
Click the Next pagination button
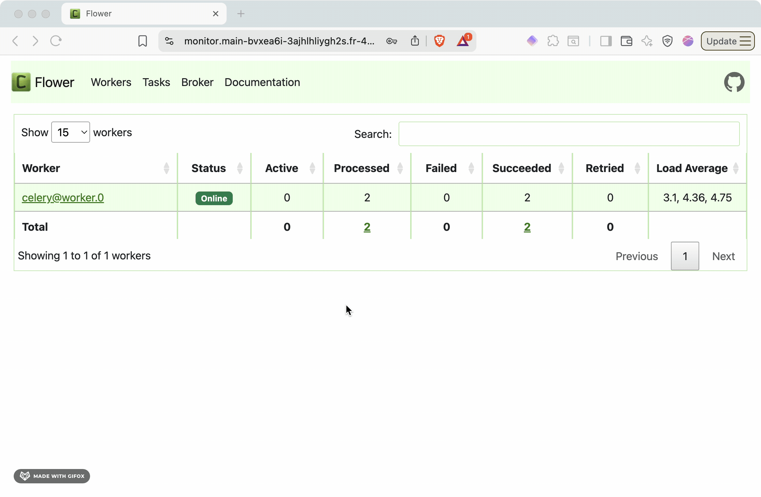click(723, 256)
